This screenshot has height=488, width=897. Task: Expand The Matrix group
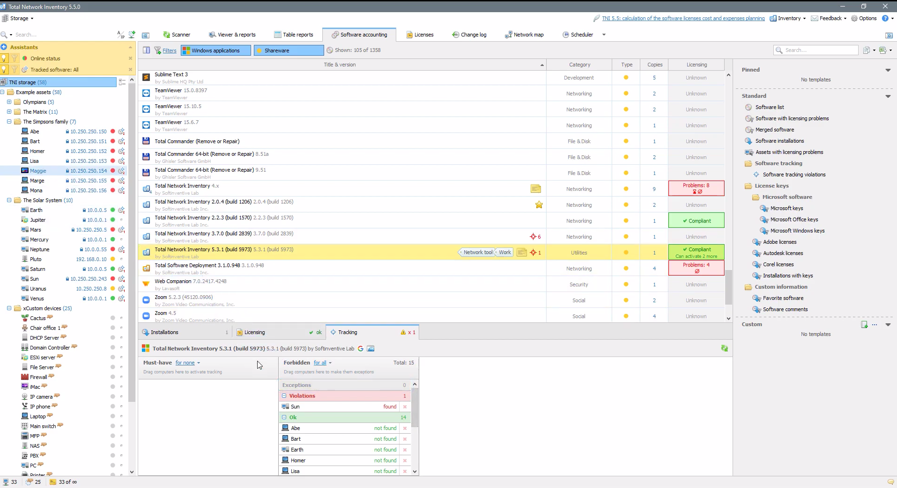(9, 112)
